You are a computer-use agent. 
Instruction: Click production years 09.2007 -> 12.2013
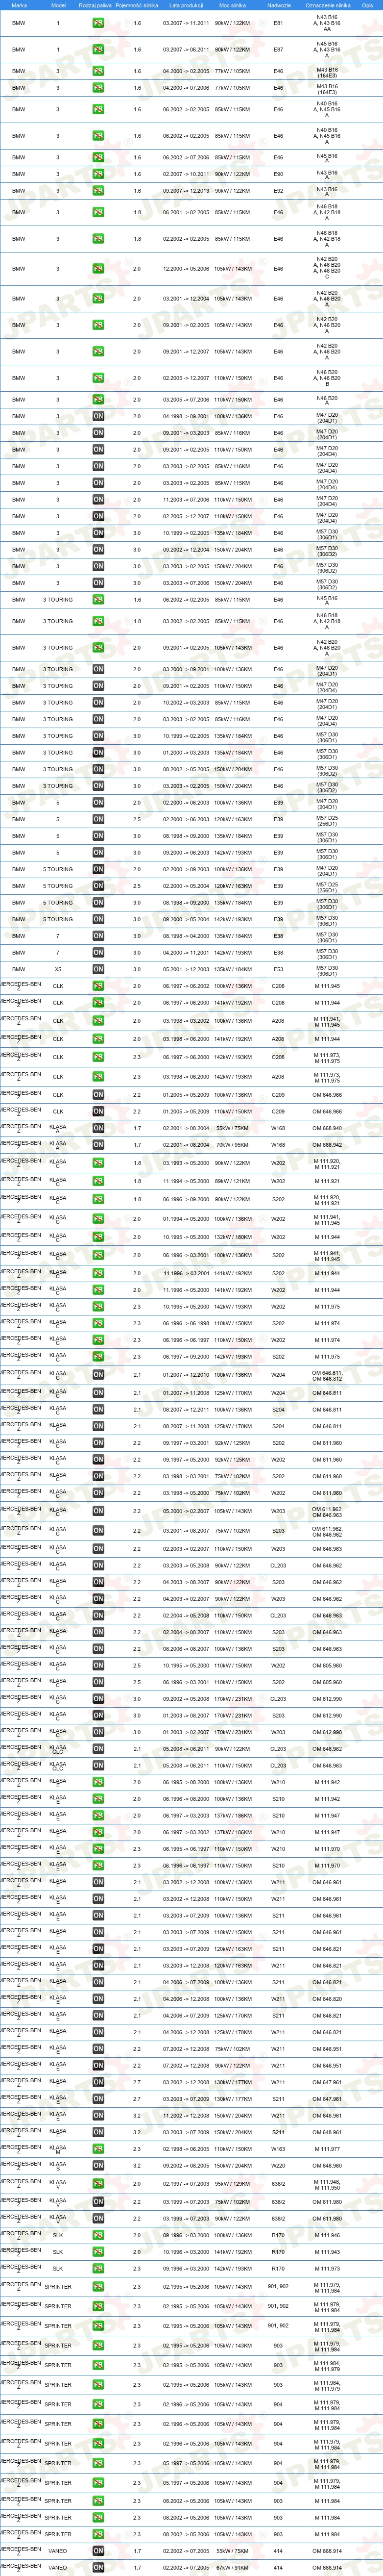pos(186,191)
